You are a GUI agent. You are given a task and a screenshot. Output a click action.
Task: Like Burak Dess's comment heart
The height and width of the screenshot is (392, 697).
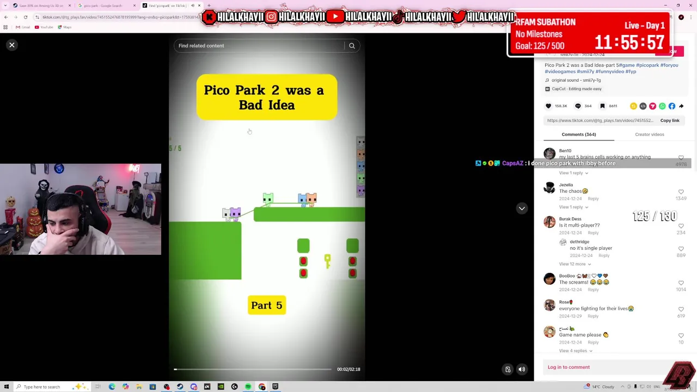(x=681, y=226)
